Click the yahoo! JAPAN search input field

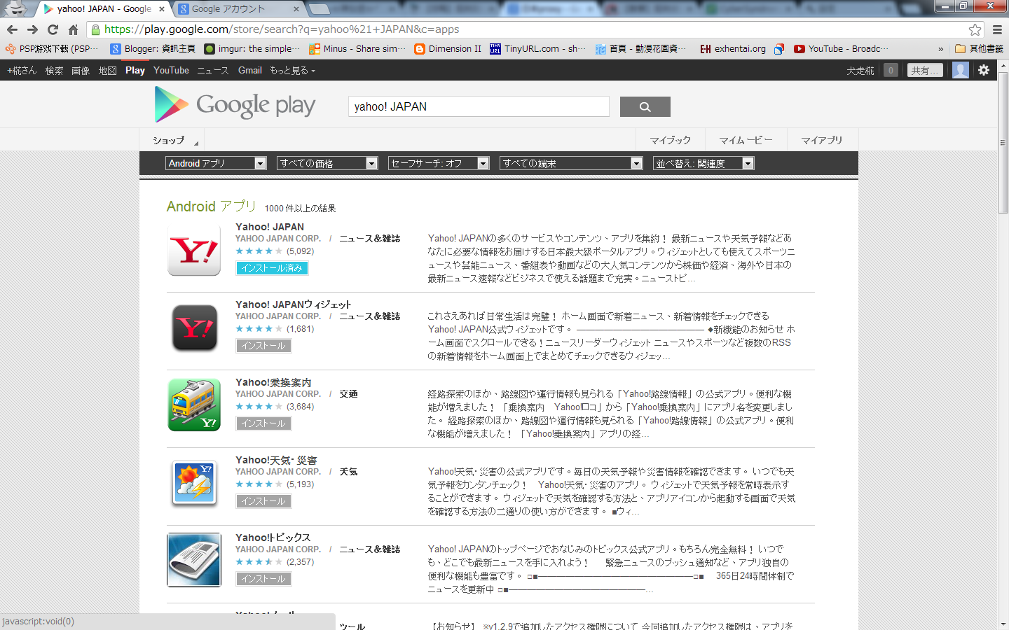479,107
